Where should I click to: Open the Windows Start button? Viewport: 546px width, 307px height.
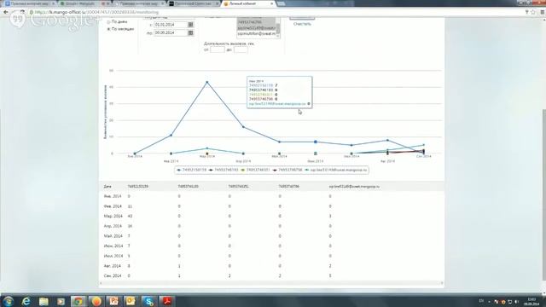click(8, 301)
